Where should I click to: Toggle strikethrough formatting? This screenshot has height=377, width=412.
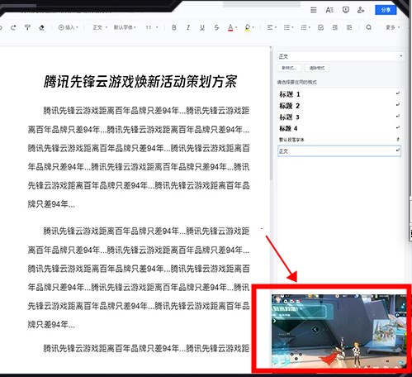coord(216,27)
